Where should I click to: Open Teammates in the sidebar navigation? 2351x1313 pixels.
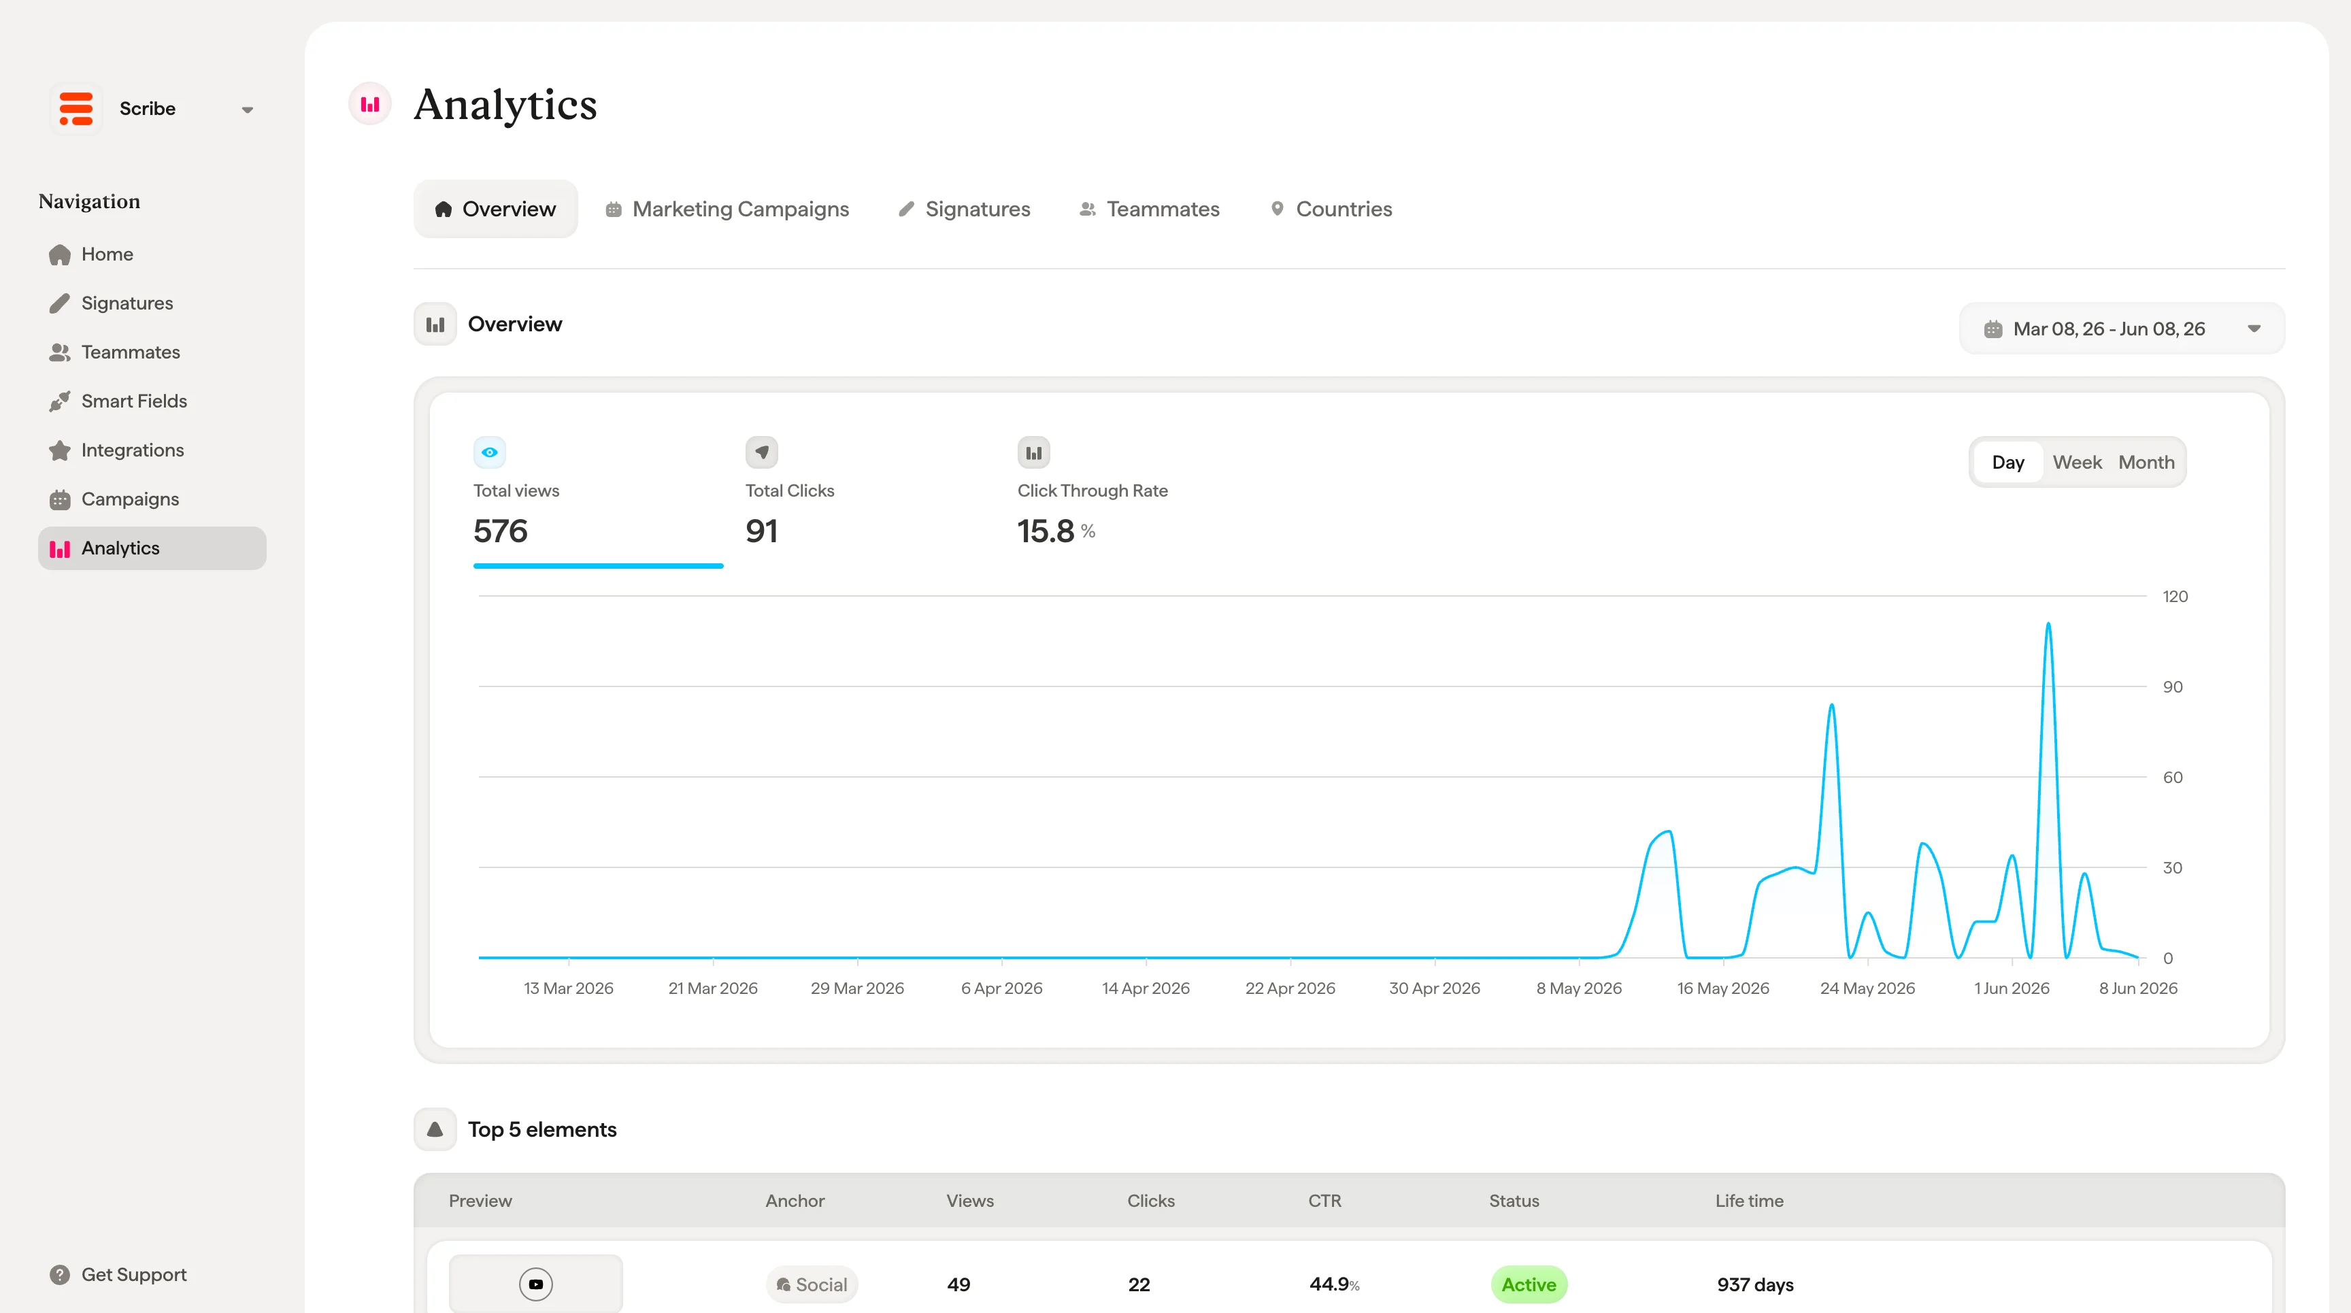[x=152, y=352]
